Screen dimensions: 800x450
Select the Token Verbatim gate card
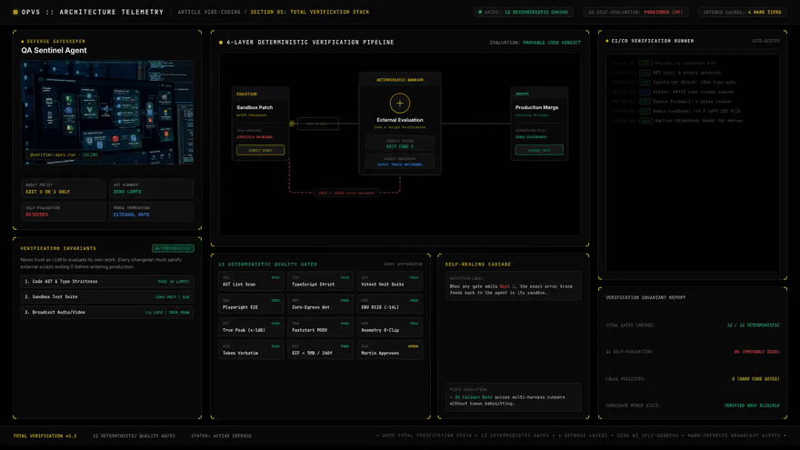(251, 350)
